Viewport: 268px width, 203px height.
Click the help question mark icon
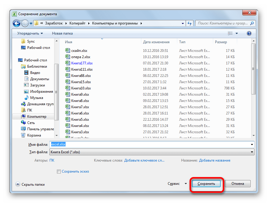click(x=249, y=33)
